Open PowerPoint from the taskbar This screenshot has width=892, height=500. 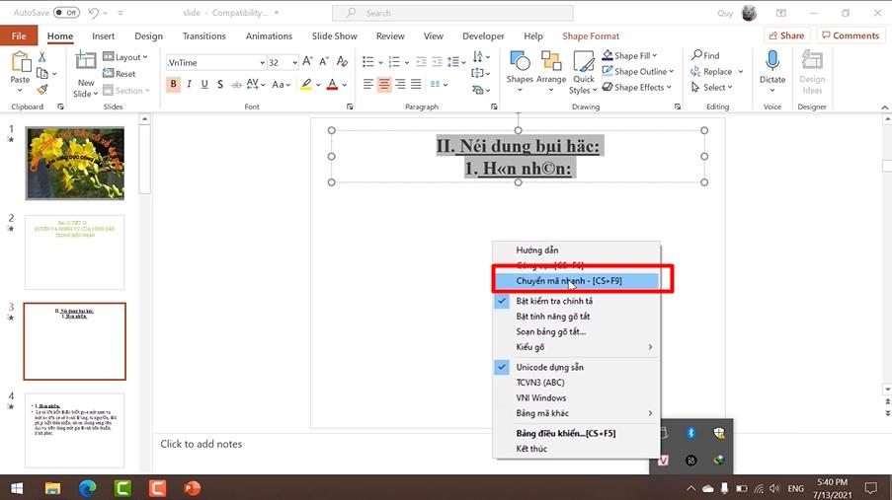(192, 488)
